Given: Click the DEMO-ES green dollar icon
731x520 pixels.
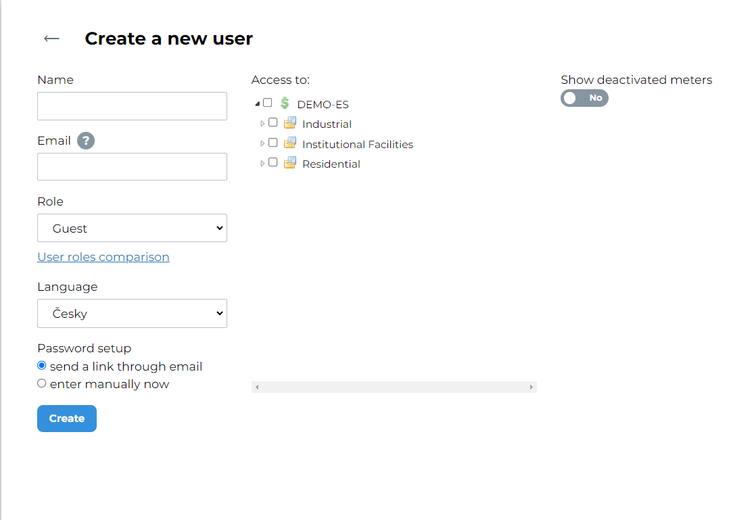Looking at the screenshot, I should [285, 103].
